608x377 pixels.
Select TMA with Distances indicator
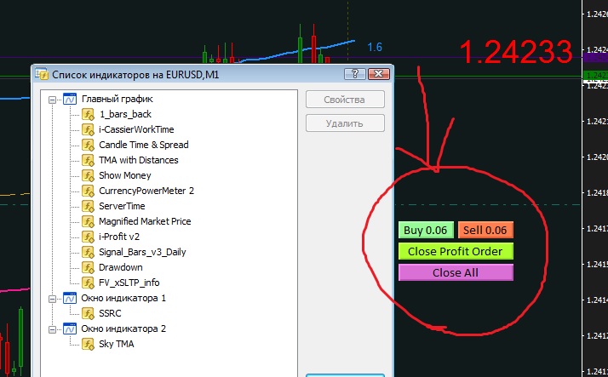pos(139,160)
